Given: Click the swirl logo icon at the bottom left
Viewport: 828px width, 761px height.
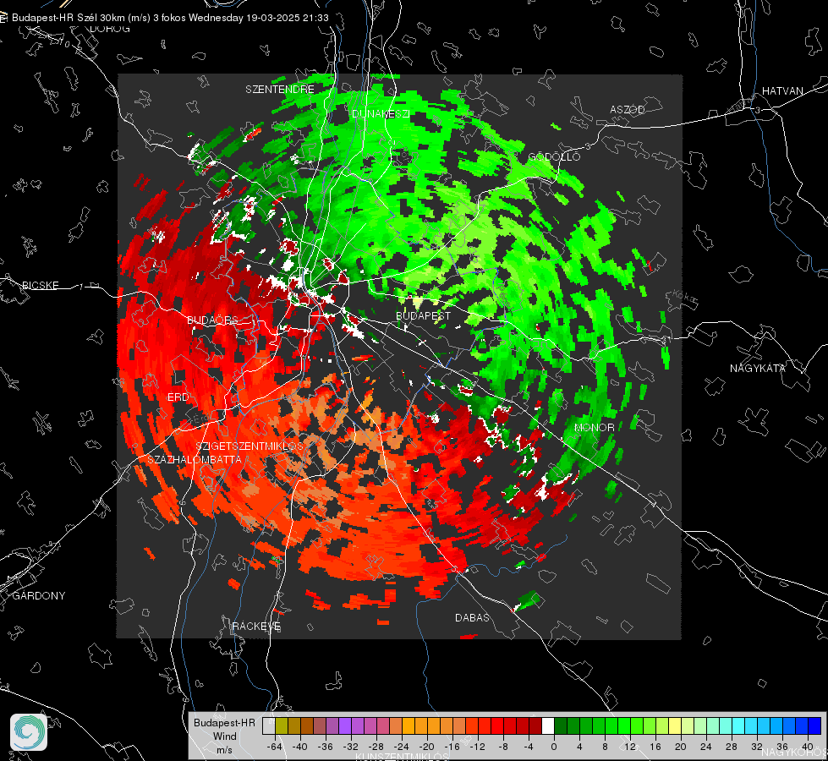Looking at the screenshot, I should 29,732.
